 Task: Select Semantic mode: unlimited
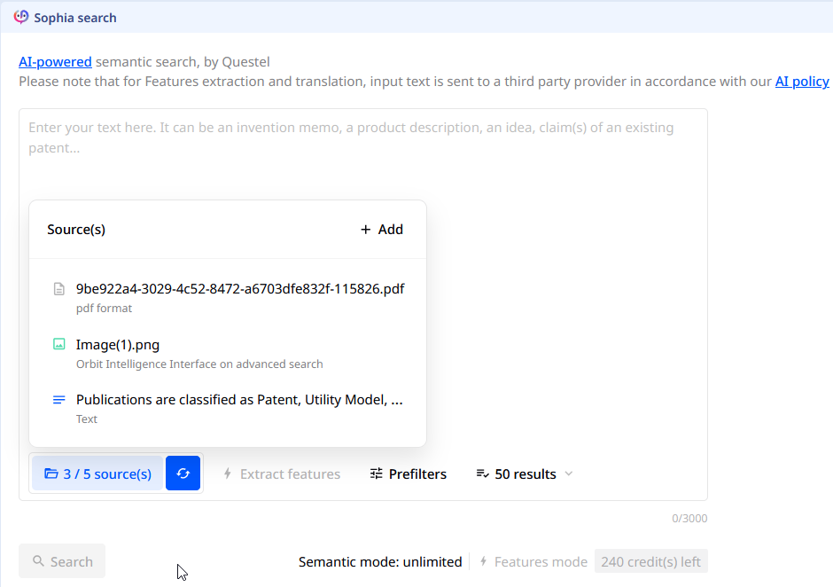tap(380, 561)
